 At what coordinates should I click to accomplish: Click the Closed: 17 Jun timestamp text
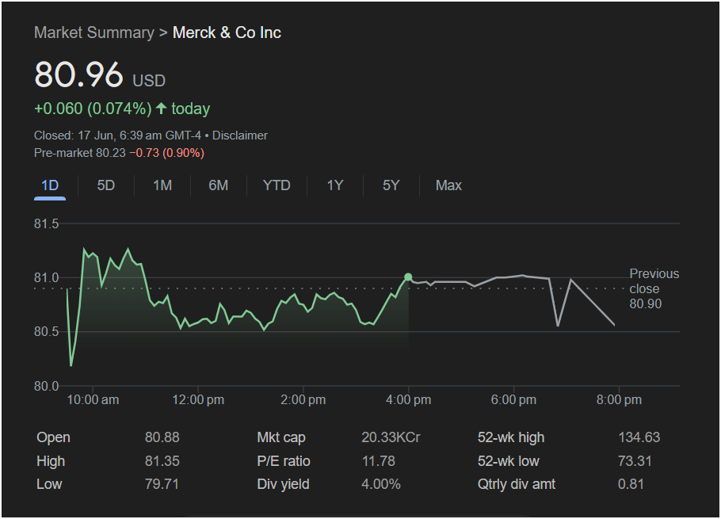pos(118,135)
